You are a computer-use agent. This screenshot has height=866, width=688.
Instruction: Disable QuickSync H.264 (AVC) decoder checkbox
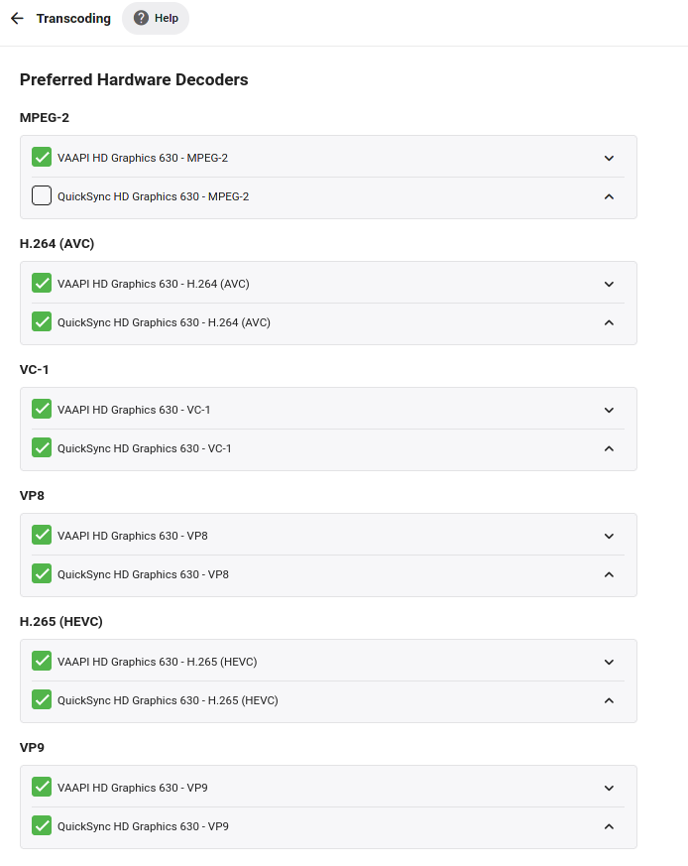(x=42, y=321)
